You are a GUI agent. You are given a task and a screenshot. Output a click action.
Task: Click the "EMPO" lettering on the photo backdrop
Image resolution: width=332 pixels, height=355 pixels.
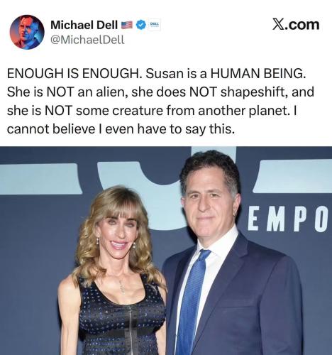[x=288, y=220]
